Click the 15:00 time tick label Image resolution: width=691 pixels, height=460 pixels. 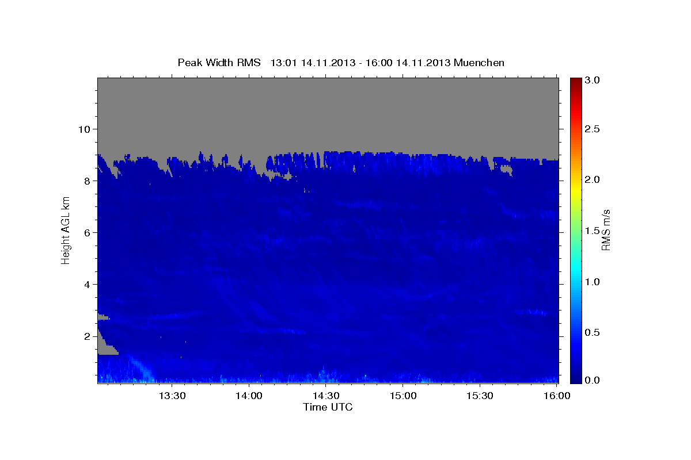403,396
